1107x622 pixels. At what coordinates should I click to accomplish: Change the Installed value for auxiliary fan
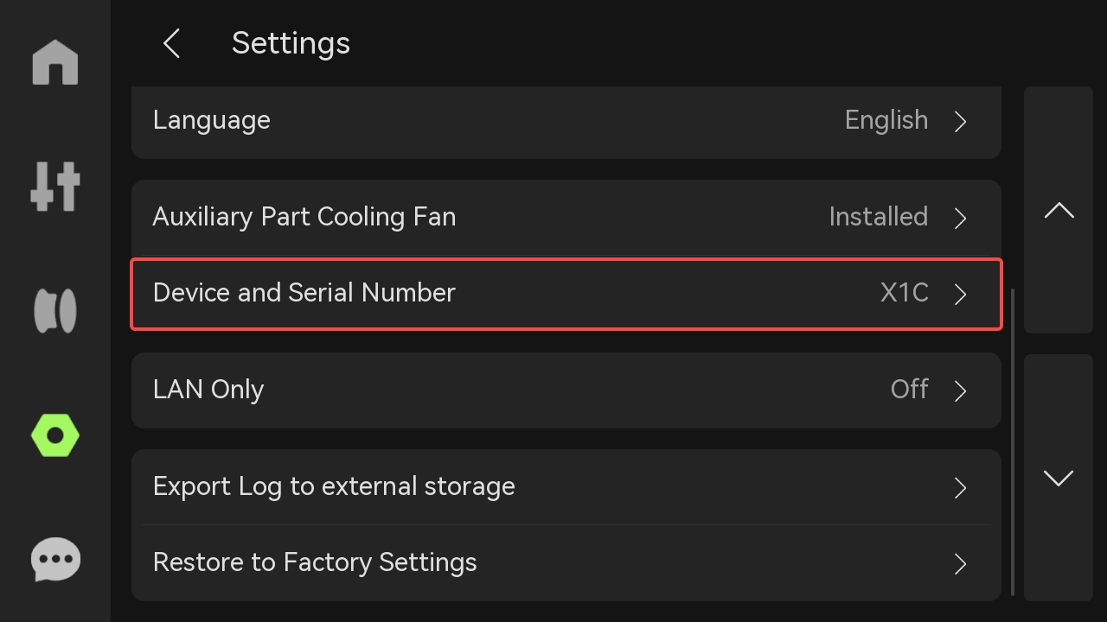click(878, 217)
